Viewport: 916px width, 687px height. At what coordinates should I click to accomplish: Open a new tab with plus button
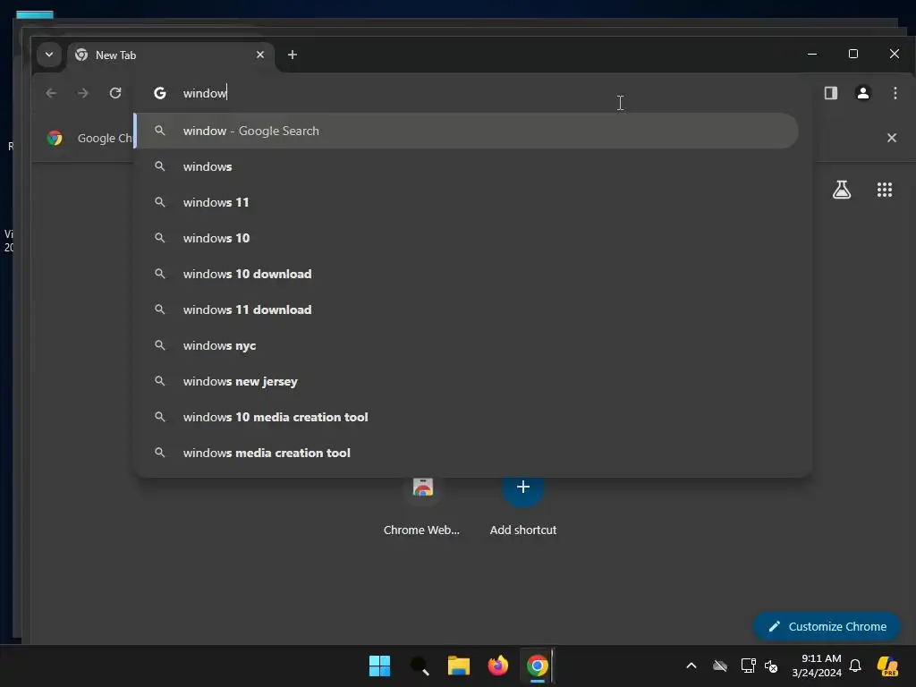tap(293, 55)
